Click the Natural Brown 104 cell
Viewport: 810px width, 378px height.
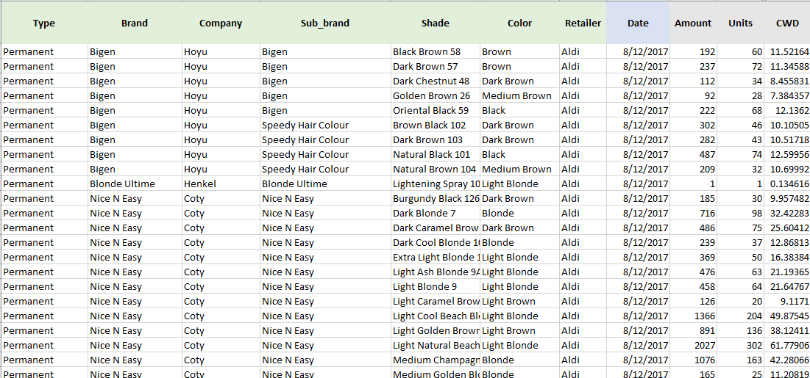[x=436, y=169]
